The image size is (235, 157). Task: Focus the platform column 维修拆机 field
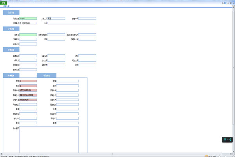67,114
